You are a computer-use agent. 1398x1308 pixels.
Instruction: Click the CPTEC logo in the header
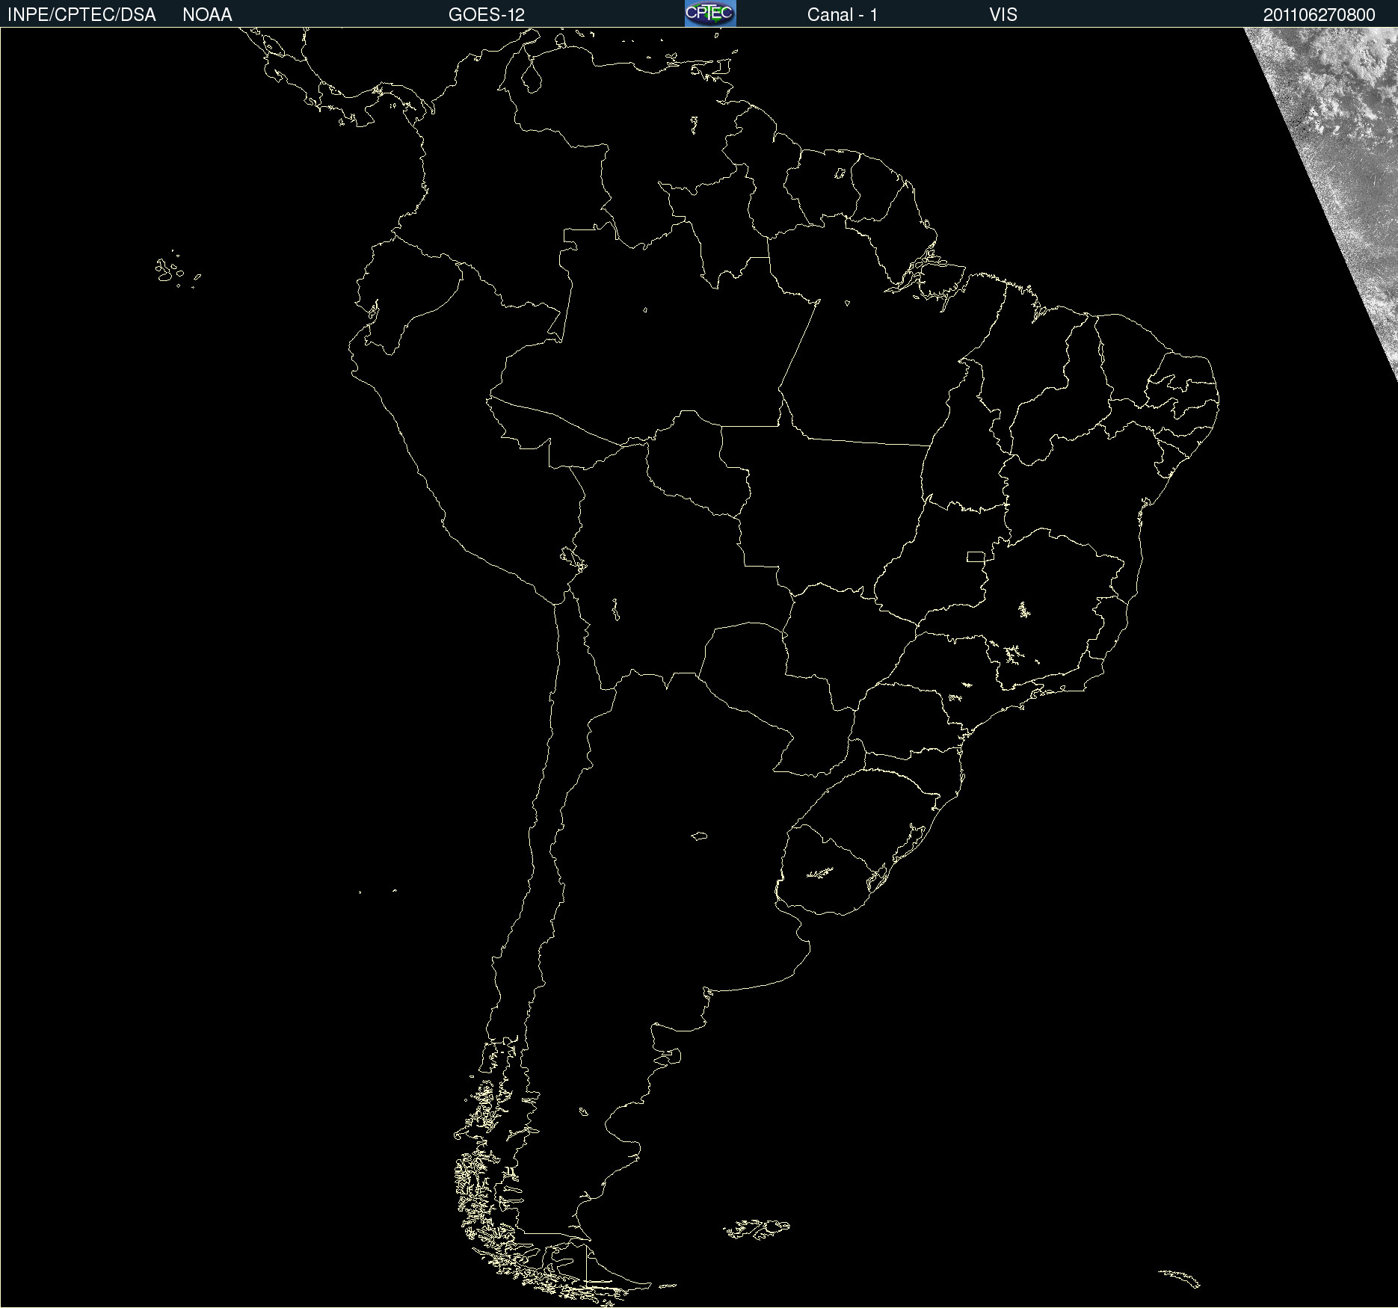pos(709,13)
